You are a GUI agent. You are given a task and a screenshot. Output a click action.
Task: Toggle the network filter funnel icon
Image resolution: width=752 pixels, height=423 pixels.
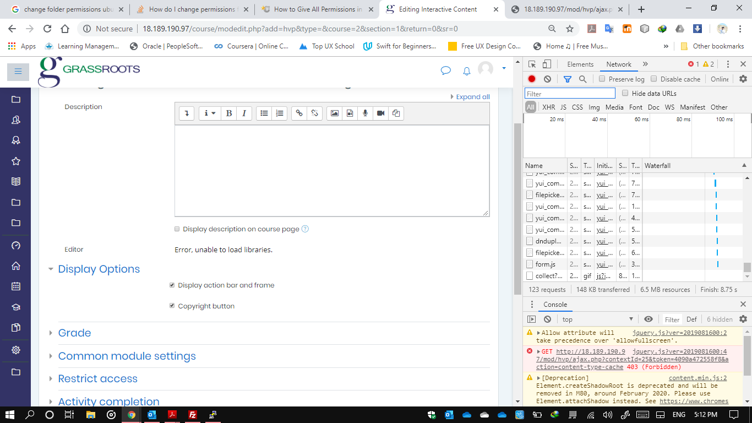(x=568, y=79)
